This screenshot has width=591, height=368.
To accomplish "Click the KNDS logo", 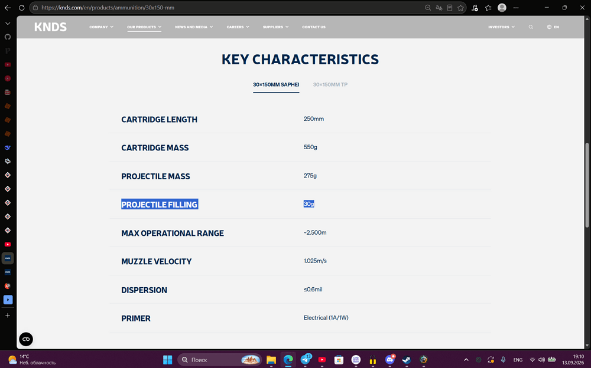I will [50, 27].
